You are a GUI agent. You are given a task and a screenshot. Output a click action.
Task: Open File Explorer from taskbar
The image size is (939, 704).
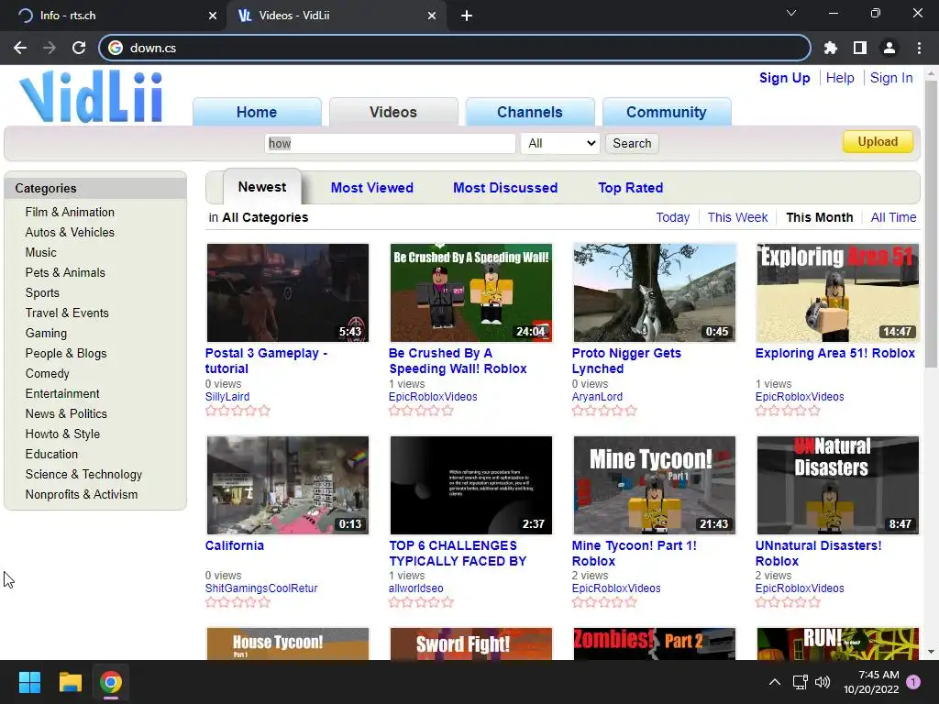[70, 682]
